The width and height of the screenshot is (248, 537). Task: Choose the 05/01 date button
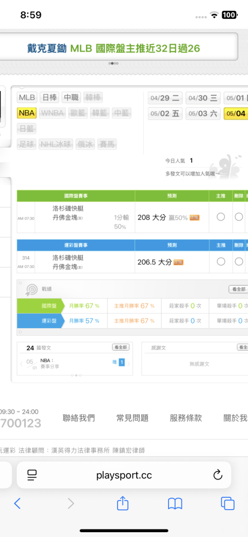[x=236, y=98]
